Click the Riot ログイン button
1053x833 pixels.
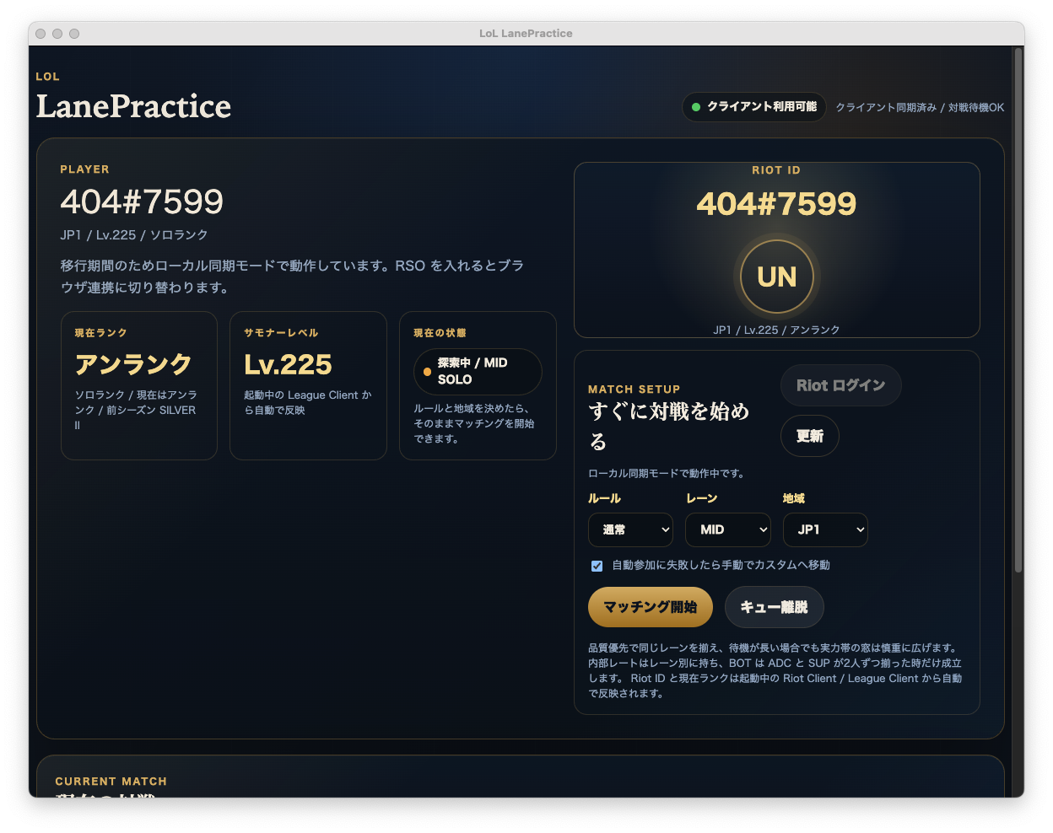[840, 385]
